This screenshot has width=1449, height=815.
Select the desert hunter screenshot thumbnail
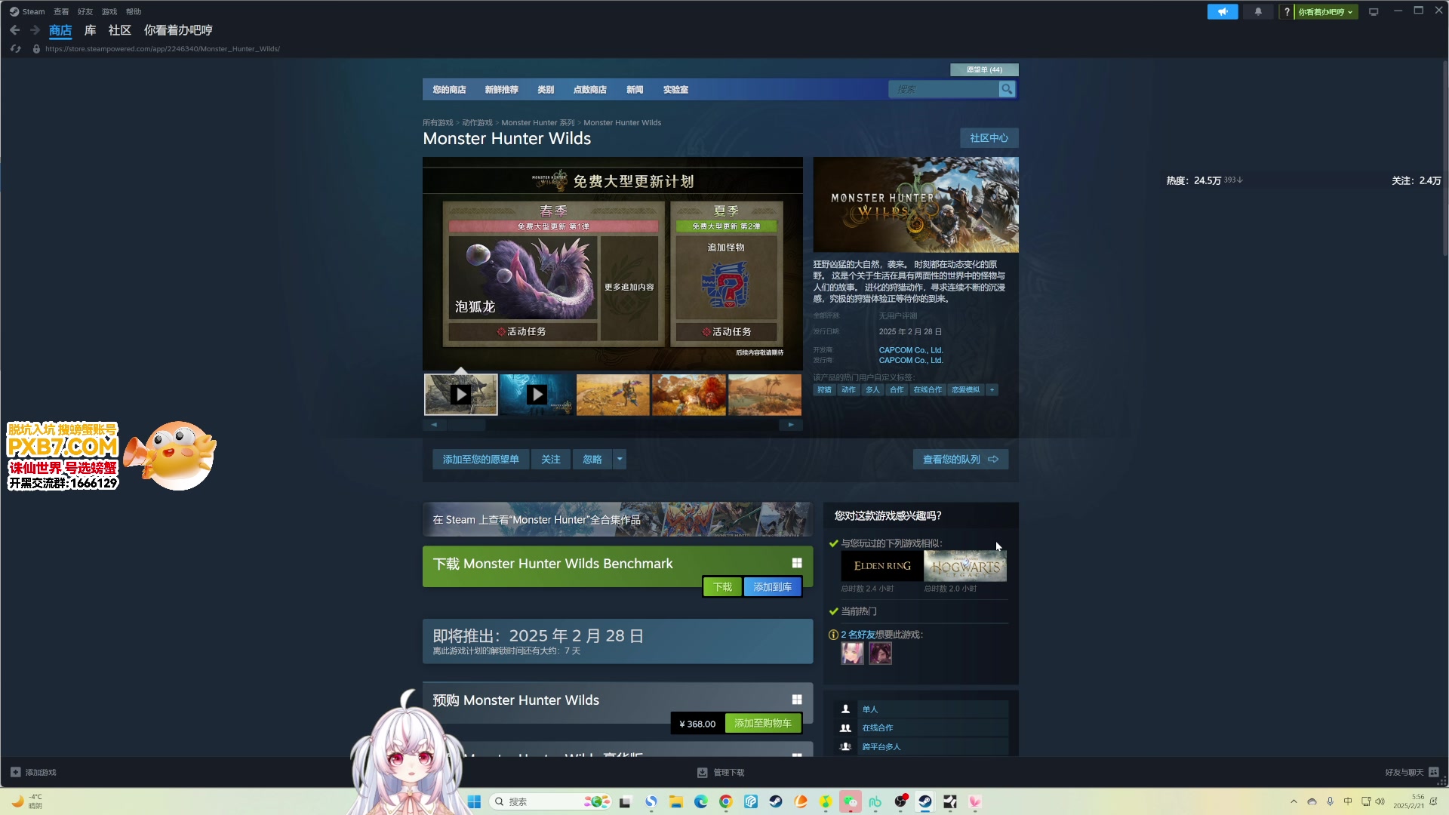613,395
